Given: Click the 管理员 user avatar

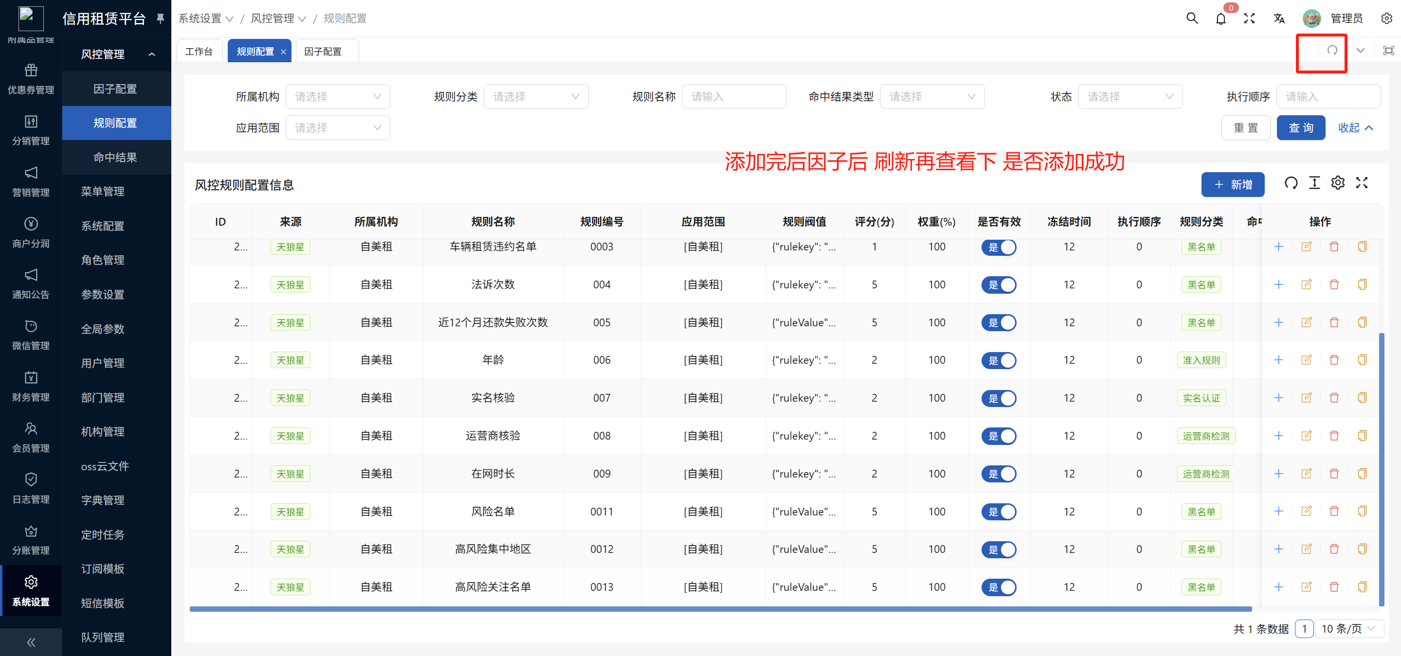Looking at the screenshot, I should (x=1312, y=18).
